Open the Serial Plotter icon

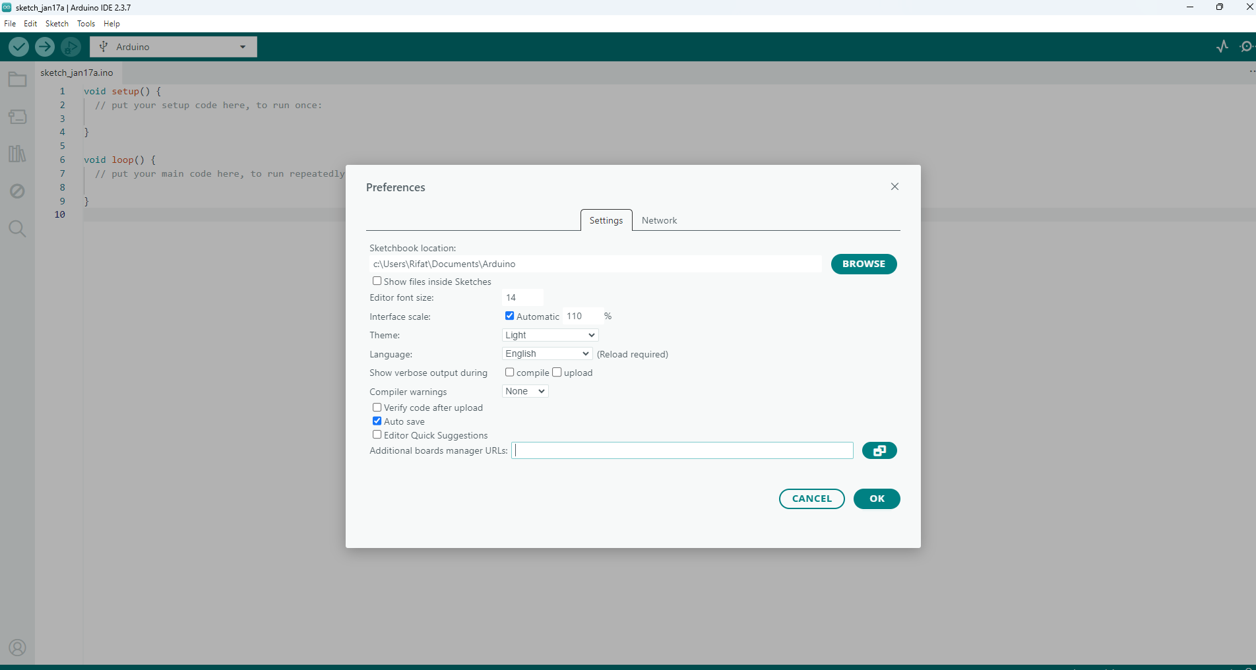coord(1222,46)
